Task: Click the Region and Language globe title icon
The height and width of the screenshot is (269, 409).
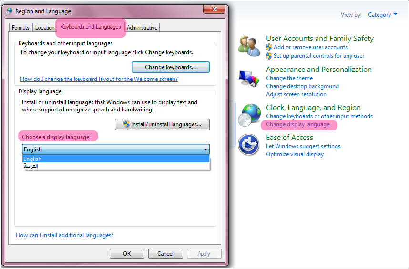Action: pyautogui.click(x=10, y=11)
